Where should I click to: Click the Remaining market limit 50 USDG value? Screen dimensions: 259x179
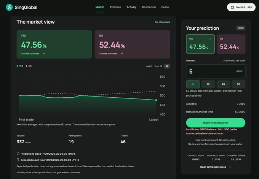point(240,112)
